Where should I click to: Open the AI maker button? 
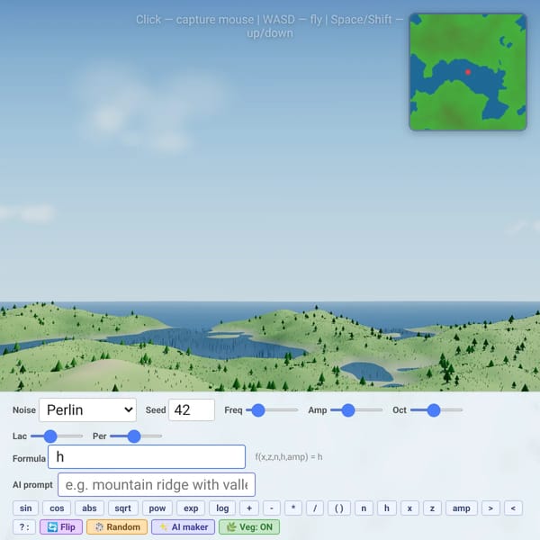click(x=184, y=526)
